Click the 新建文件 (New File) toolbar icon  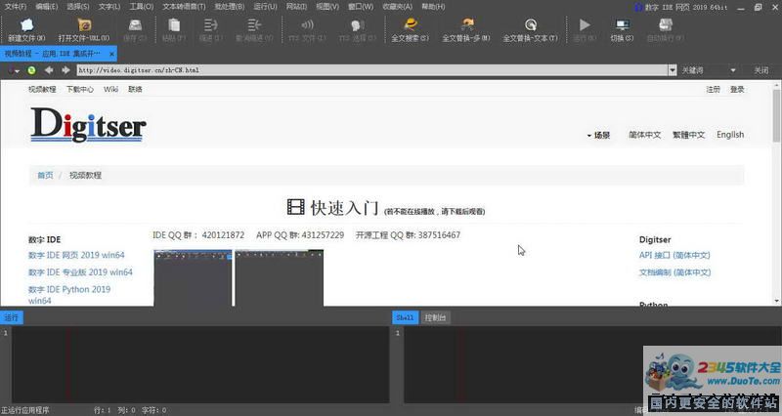26,25
